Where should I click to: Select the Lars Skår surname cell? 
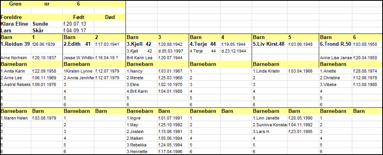pyautogui.click(x=47, y=31)
